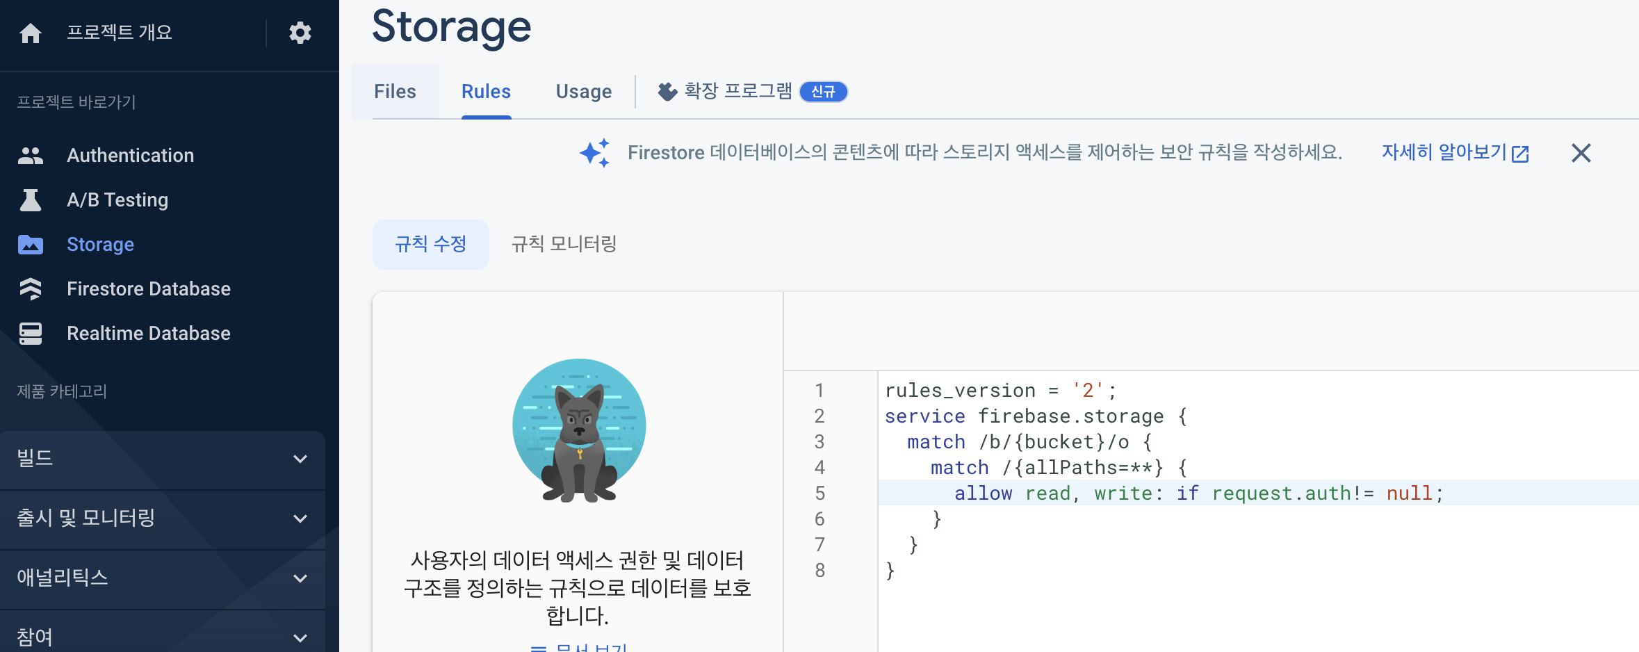1639x652 pixels.
Task: Click line number 5 in the editor gutter
Action: point(819,494)
